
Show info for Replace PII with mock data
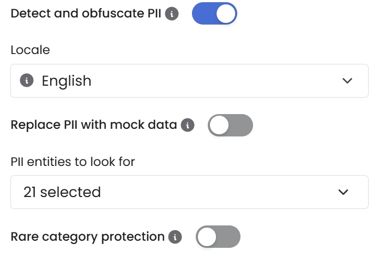188,125
